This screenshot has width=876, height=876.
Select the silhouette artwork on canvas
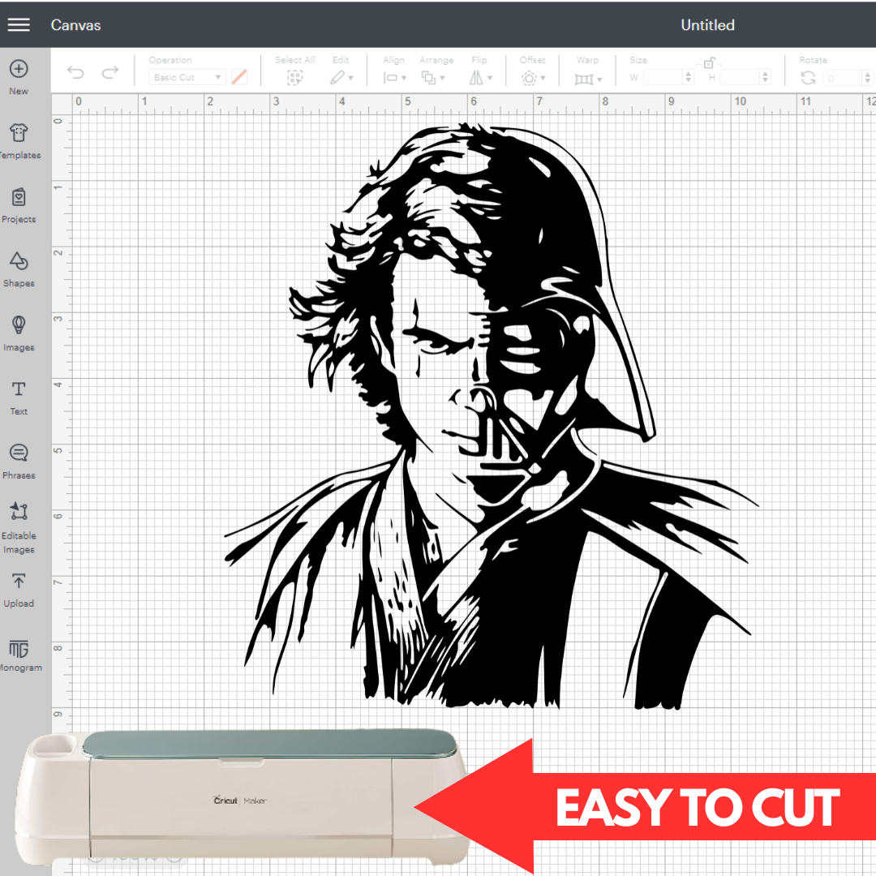[491, 416]
